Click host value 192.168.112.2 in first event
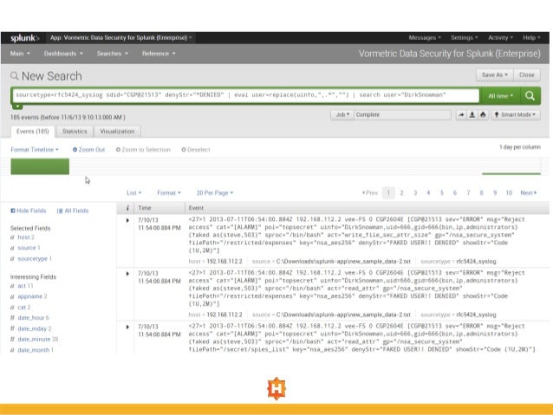 pyautogui.click(x=224, y=262)
